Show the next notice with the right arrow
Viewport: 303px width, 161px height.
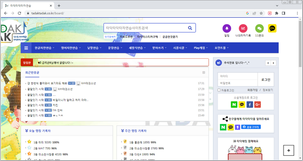pyautogui.click(x=273, y=63)
